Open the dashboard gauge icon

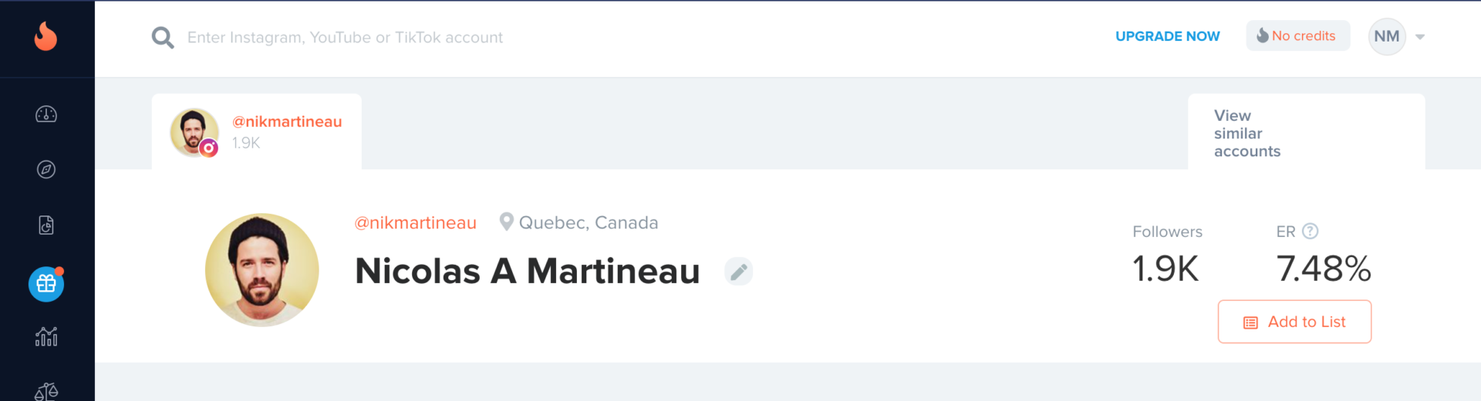[x=46, y=115]
